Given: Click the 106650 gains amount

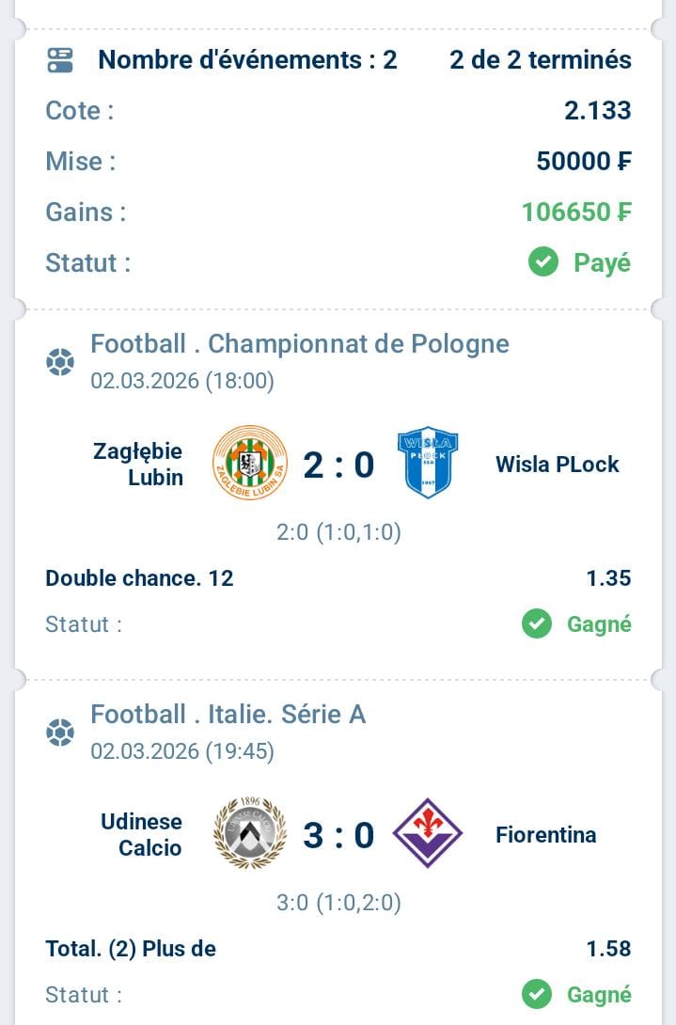Looking at the screenshot, I should click(576, 213).
